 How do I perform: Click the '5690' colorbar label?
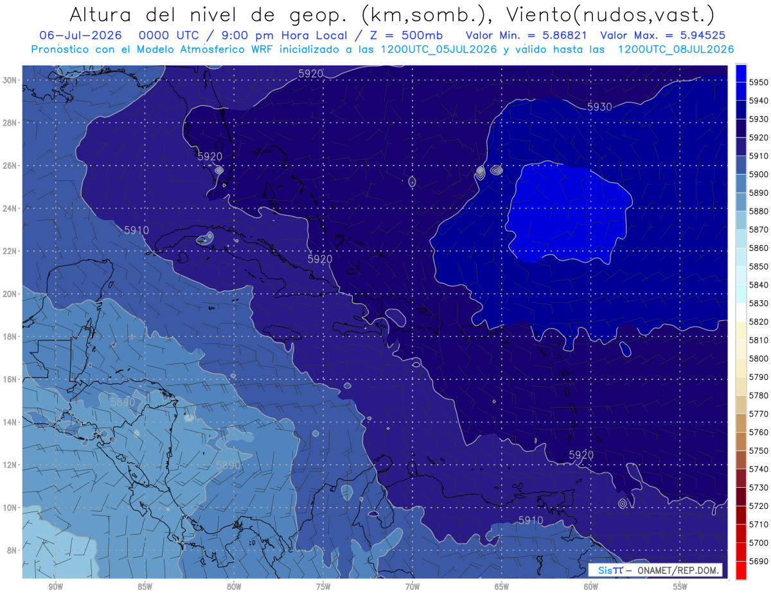759,561
